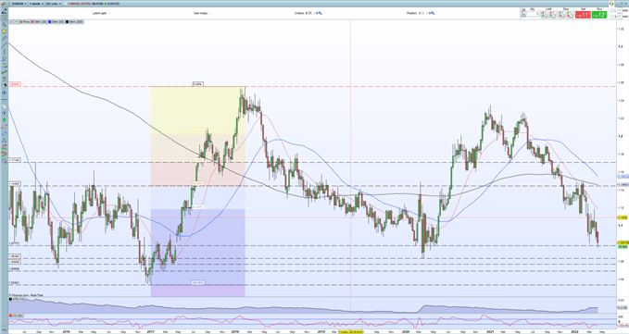Screen dimensions: 629x334
Task: Open the EUR/USD instrument dropdown
Action: (19, 4)
